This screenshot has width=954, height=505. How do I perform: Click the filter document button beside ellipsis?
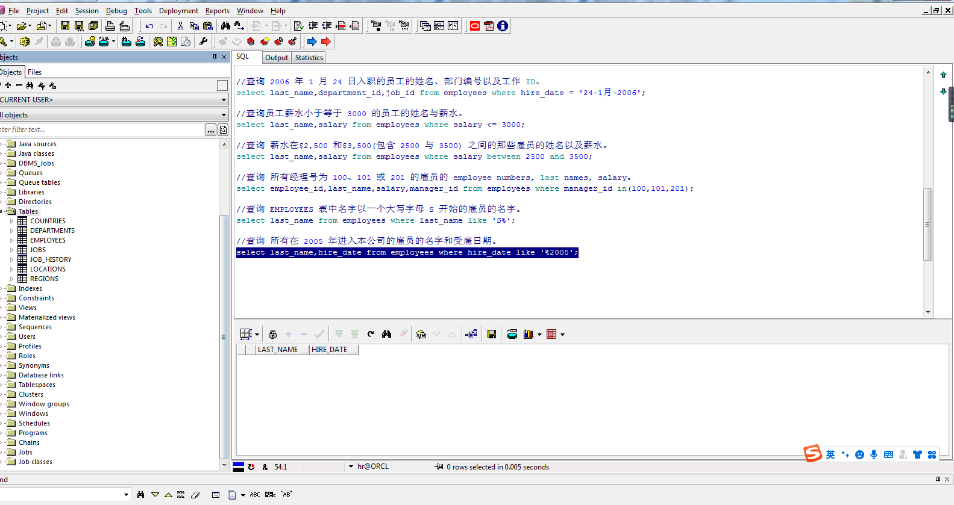(223, 130)
